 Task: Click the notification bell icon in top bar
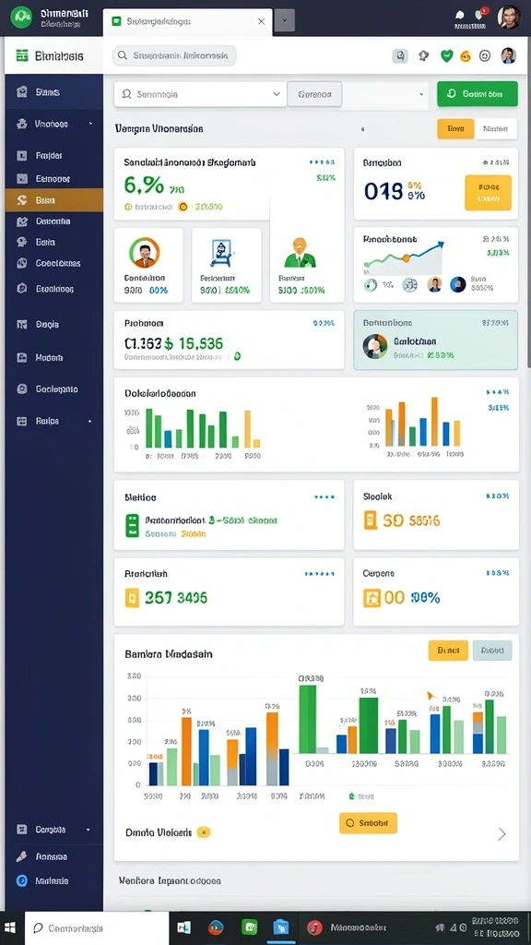point(460,16)
